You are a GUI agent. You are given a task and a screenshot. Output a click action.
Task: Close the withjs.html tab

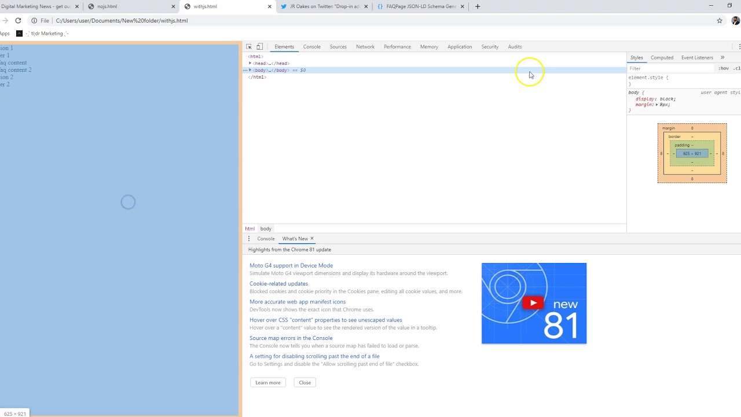[269, 6]
